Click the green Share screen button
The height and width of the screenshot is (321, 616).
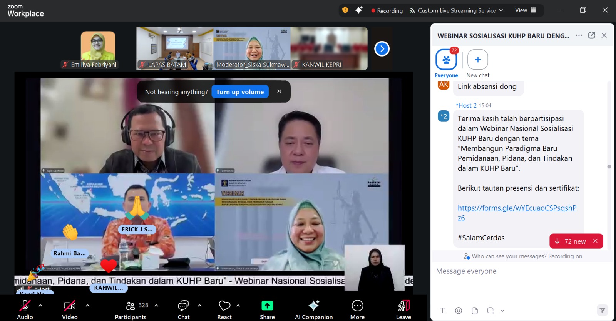pos(267,309)
